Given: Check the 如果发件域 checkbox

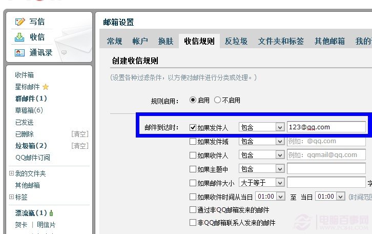Looking at the screenshot, I should pyautogui.click(x=193, y=141).
